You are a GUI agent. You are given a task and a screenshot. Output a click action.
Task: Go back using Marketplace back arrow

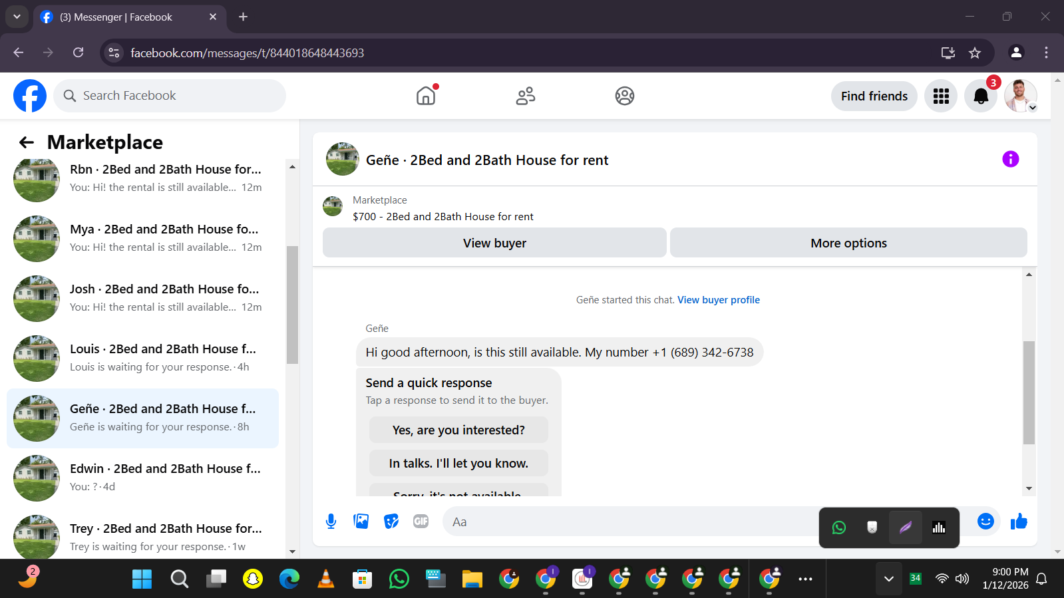27,142
